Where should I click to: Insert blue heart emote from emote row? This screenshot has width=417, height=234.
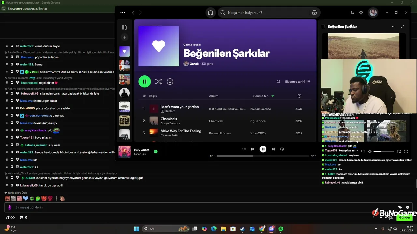click(26, 198)
